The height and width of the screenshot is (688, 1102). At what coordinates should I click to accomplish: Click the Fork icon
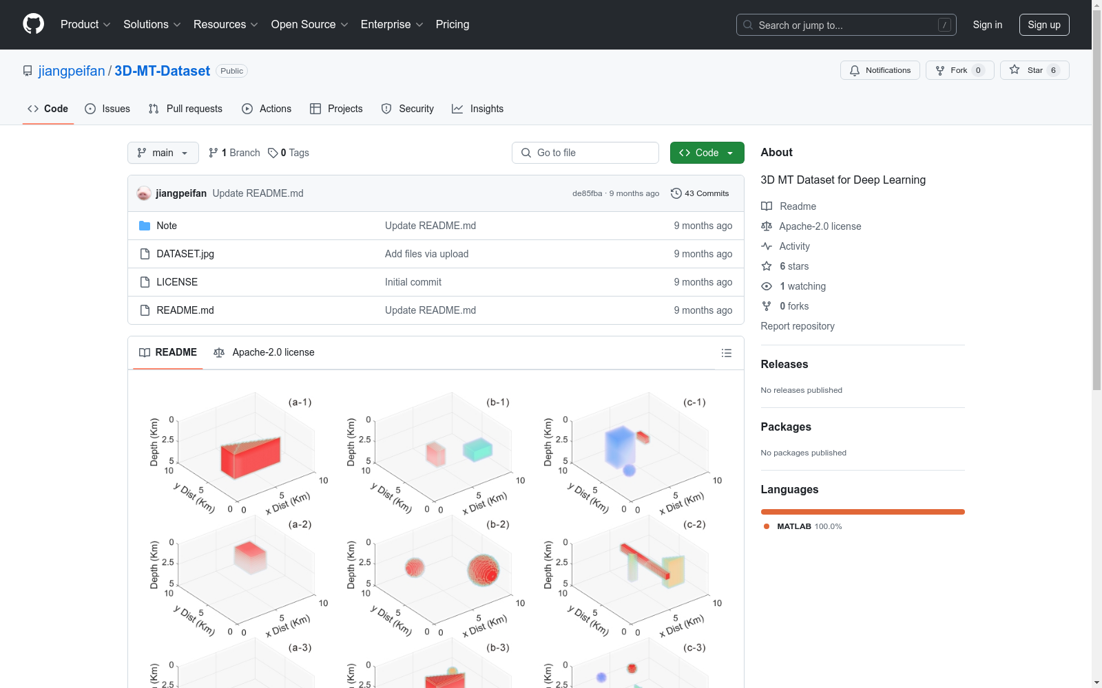tap(940, 70)
